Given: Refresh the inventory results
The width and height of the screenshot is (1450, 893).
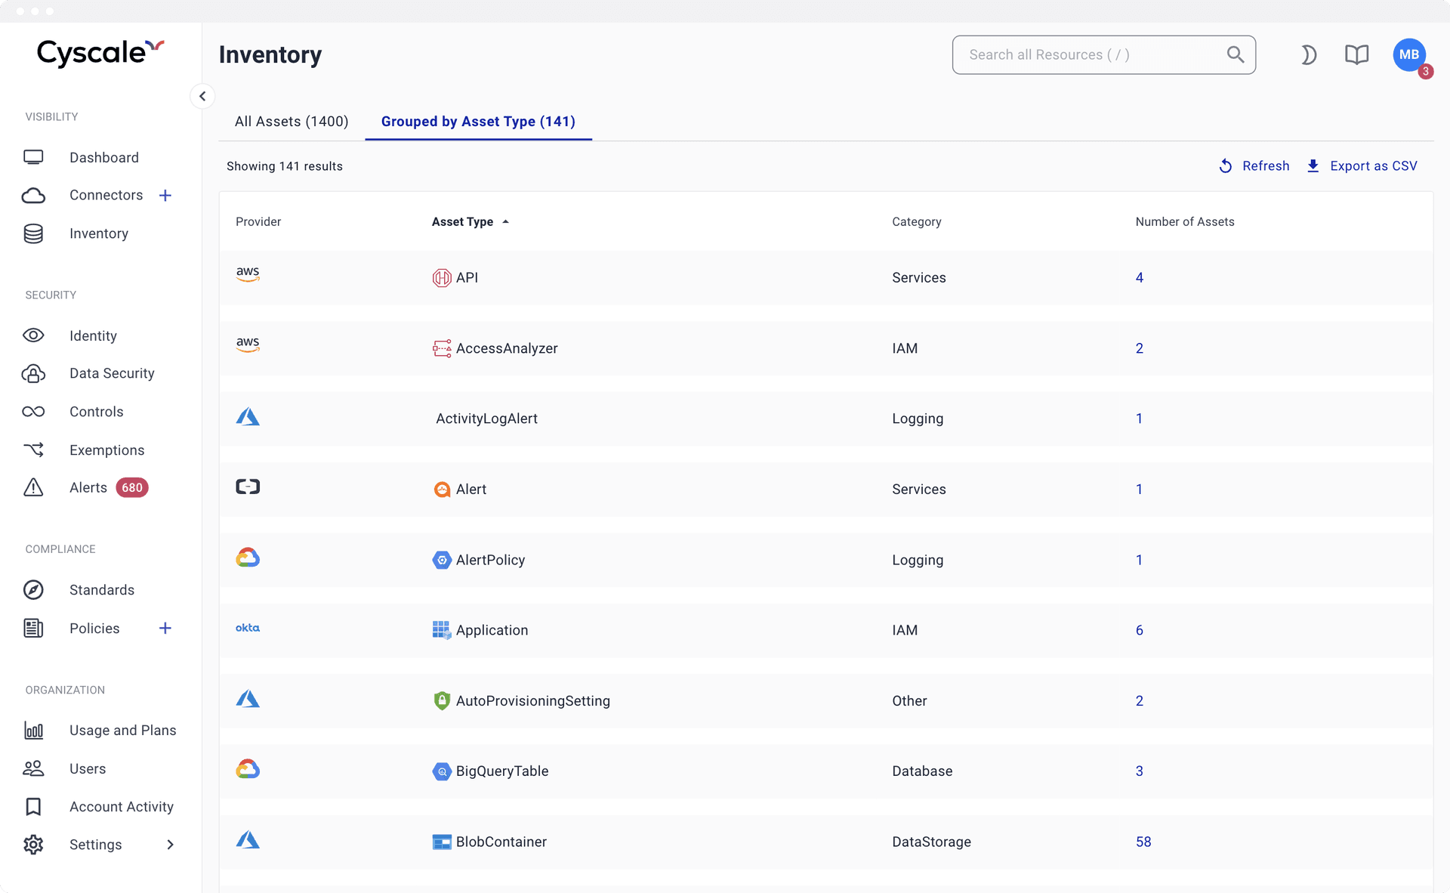Looking at the screenshot, I should [1254, 165].
